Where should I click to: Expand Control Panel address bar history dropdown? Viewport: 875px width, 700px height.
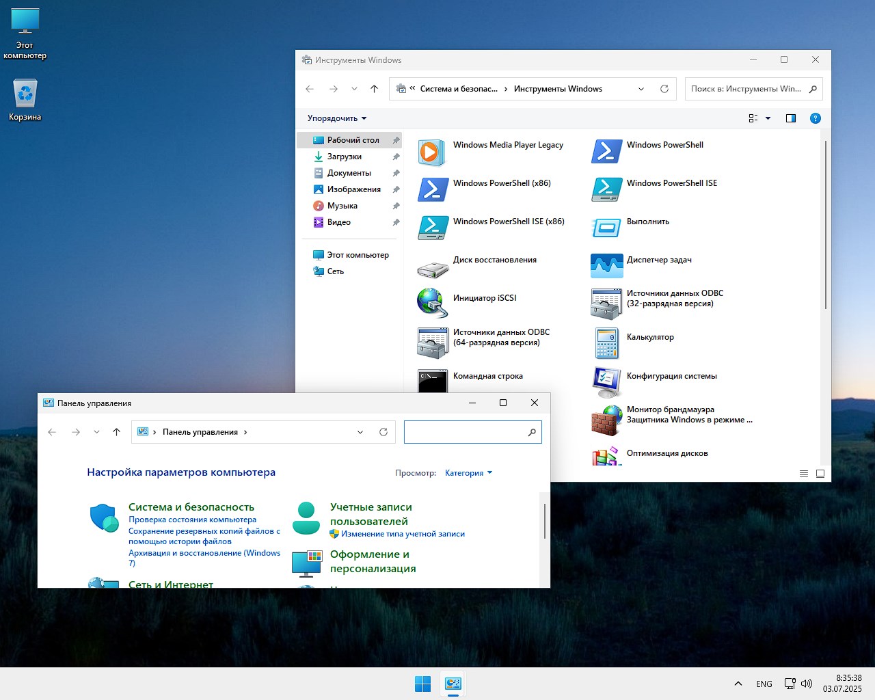pyautogui.click(x=360, y=432)
